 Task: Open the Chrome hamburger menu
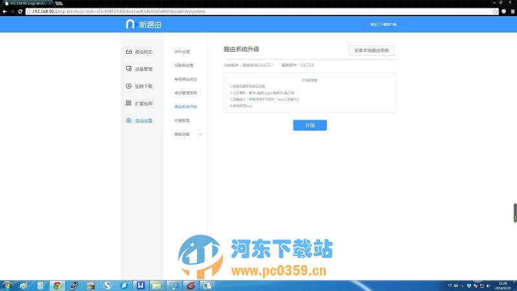click(512, 11)
